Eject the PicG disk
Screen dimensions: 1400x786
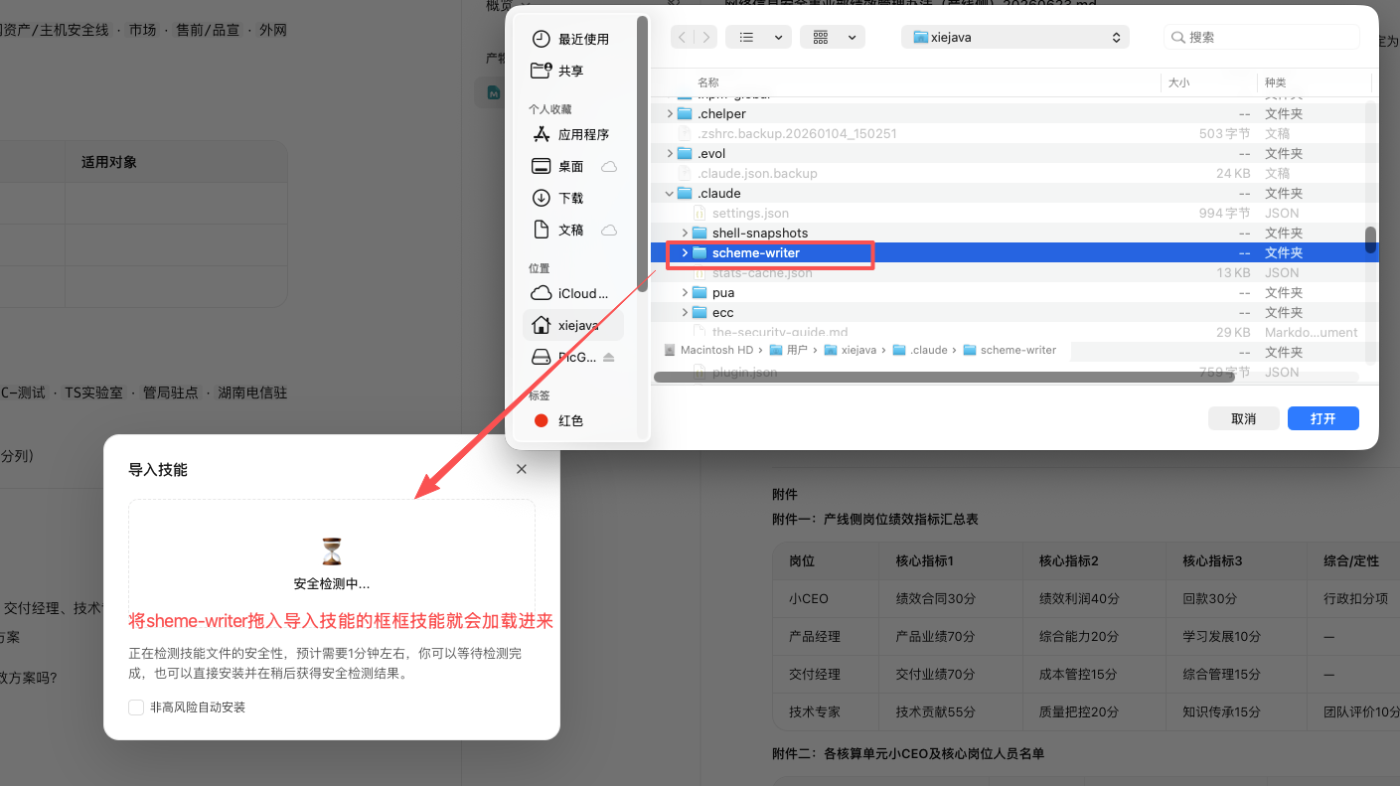609,357
